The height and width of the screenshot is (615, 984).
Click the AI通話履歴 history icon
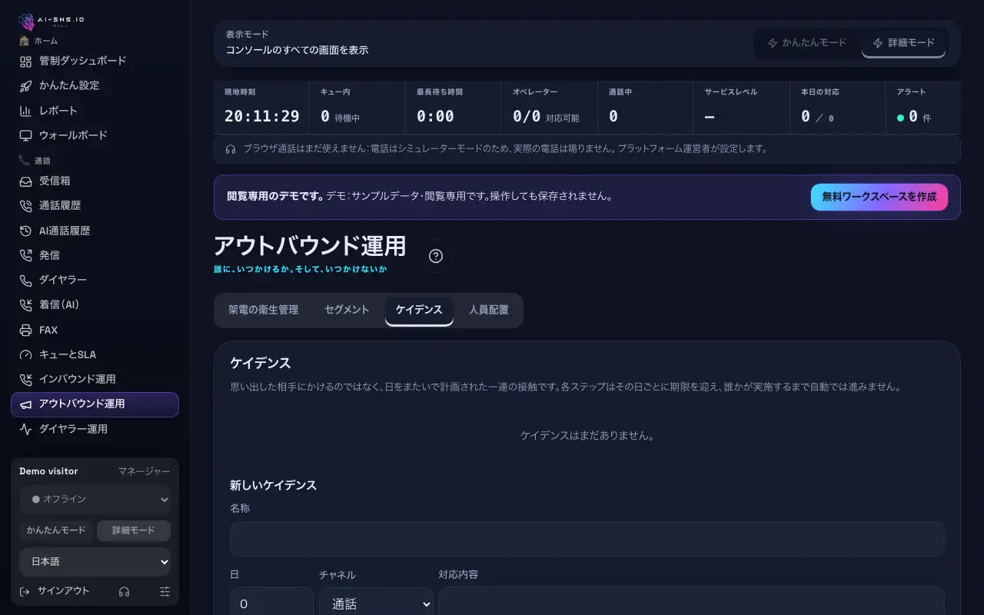(25, 231)
